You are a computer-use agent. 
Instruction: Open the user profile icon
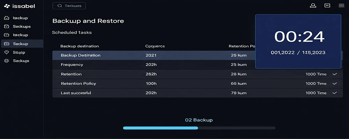pyautogui.click(x=313, y=6)
